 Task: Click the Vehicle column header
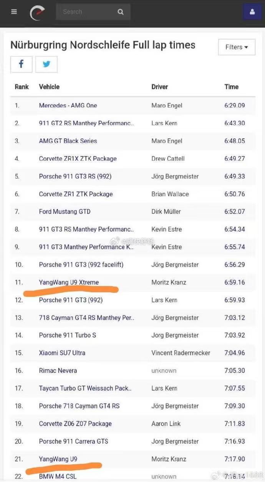coord(49,87)
